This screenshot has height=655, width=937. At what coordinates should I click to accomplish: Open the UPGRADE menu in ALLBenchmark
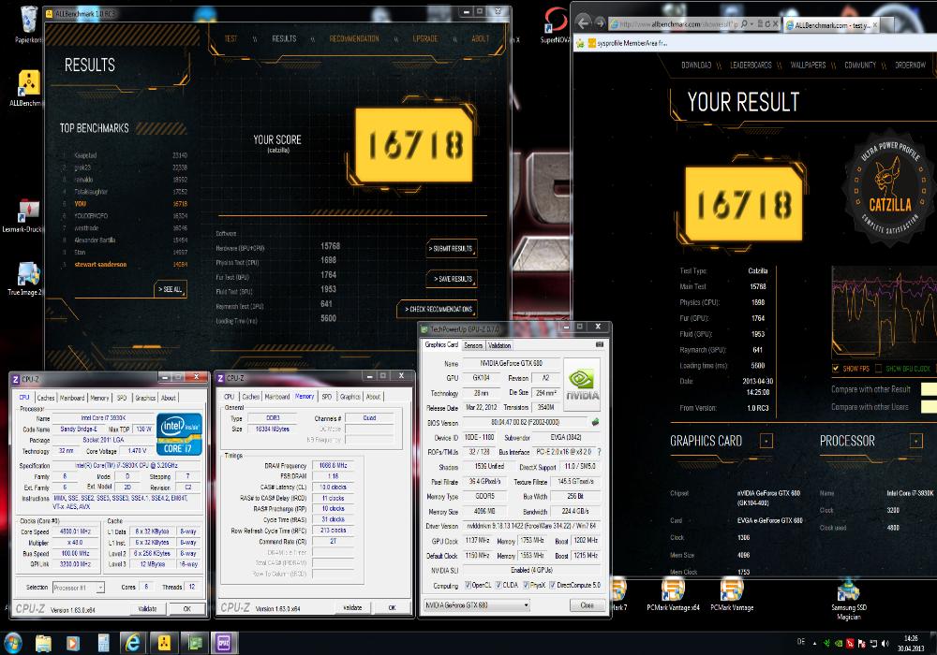(x=424, y=38)
